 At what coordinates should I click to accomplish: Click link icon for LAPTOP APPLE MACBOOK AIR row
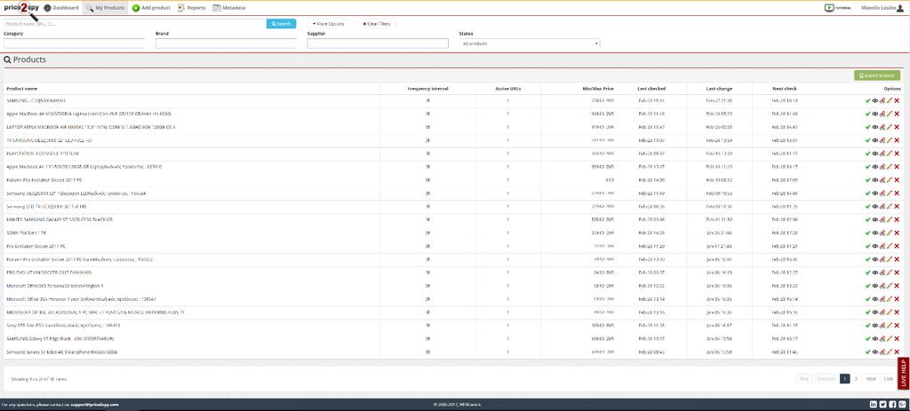click(x=882, y=127)
